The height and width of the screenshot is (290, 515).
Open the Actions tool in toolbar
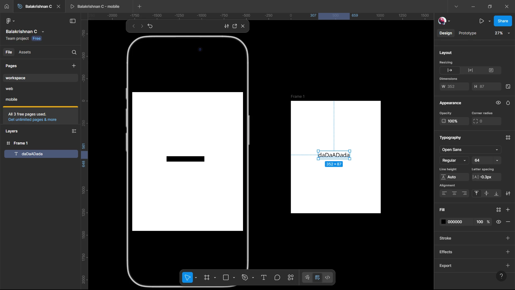pos(291,277)
